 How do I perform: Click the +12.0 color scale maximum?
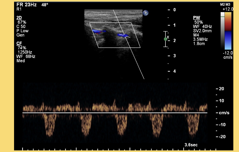[228, 9]
